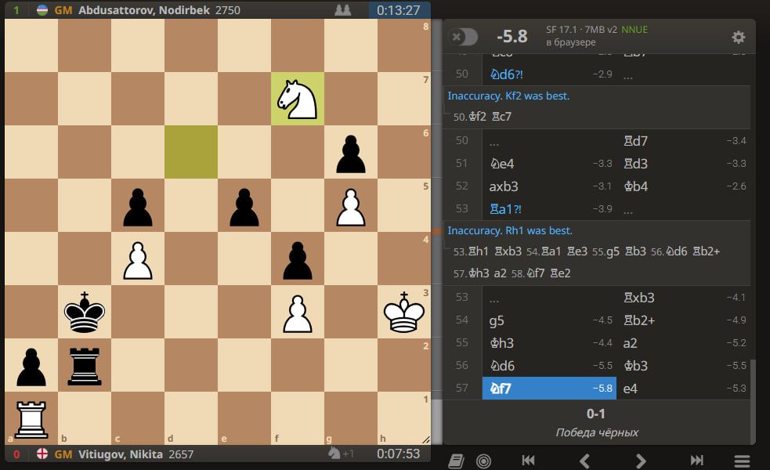Toggle the Stockfish engine switch
This screenshot has height=470, width=770.
(x=463, y=37)
